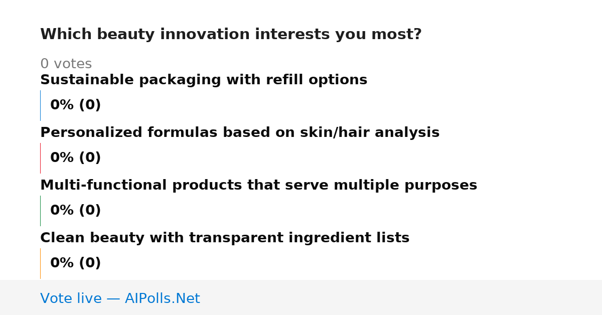This screenshot has width=602, height=315.
Task: Click the red bar for Personalized formulas
Action: (40, 158)
